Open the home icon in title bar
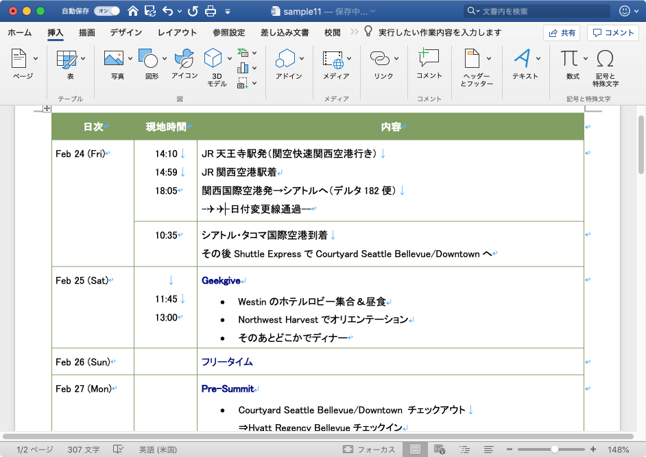The image size is (646, 457). pos(132,11)
